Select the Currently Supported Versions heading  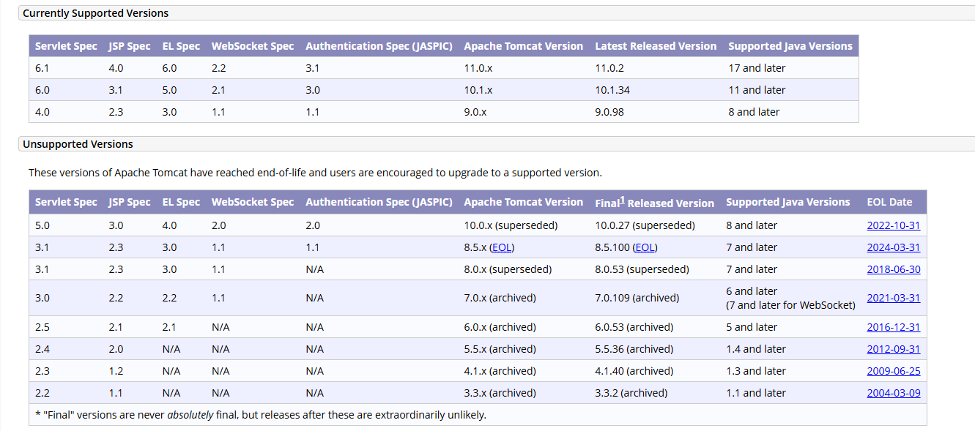[95, 13]
